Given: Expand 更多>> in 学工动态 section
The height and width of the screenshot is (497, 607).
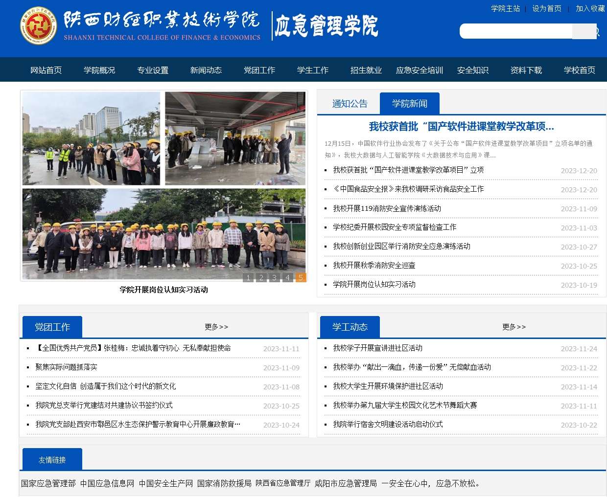Looking at the screenshot, I should (514, 327).
